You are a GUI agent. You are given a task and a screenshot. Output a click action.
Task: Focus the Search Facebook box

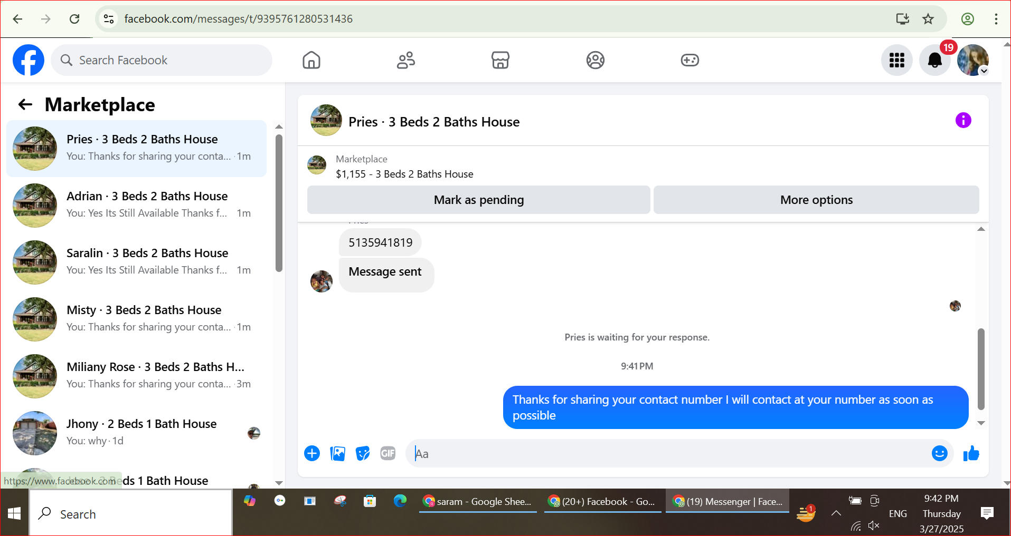click(x=162, y=60)
